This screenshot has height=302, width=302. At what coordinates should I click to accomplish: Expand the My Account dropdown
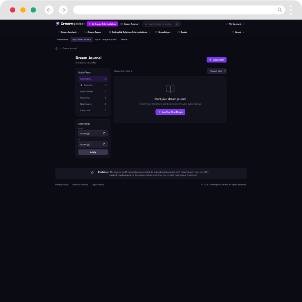click(x=236, y=24)
